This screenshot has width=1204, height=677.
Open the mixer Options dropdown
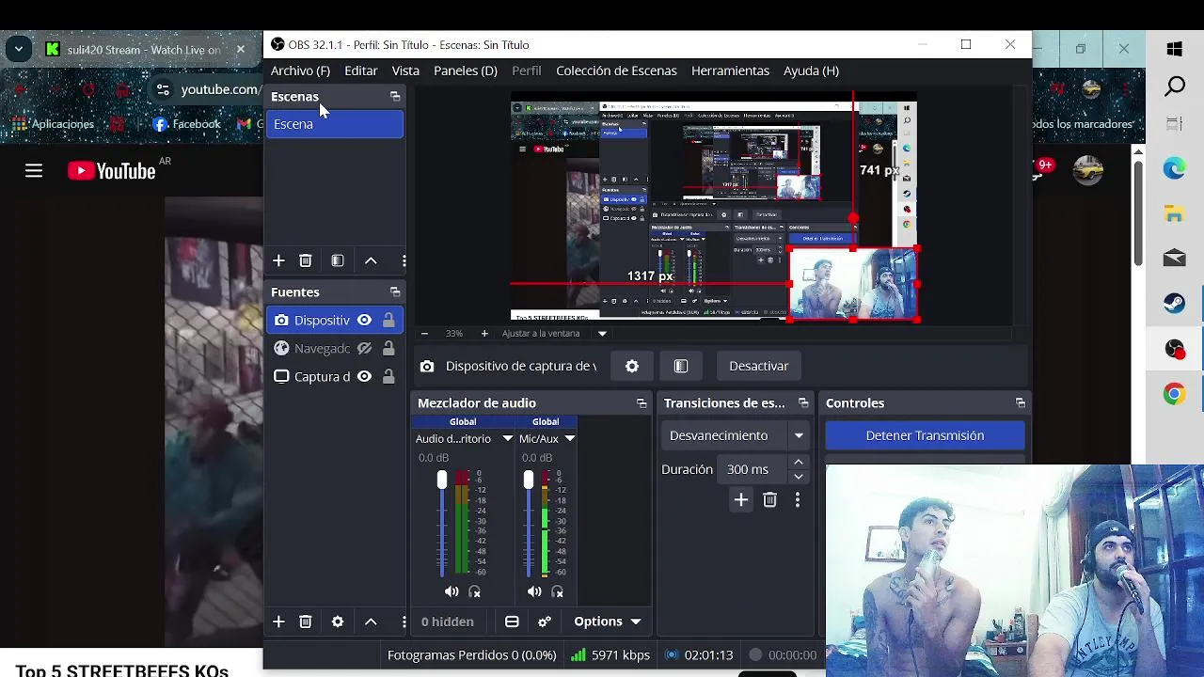tap(608, 622)
